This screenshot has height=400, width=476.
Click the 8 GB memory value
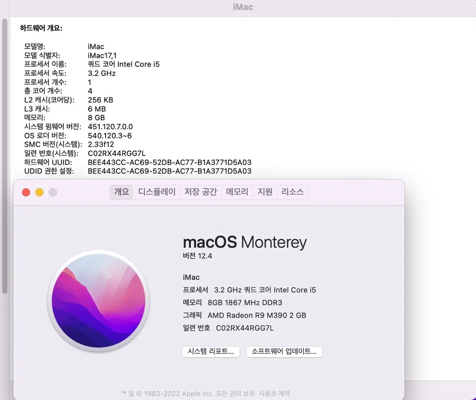pos(96,118)
